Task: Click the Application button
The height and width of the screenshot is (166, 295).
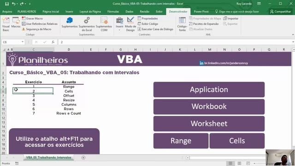Action: coord(209,89)
